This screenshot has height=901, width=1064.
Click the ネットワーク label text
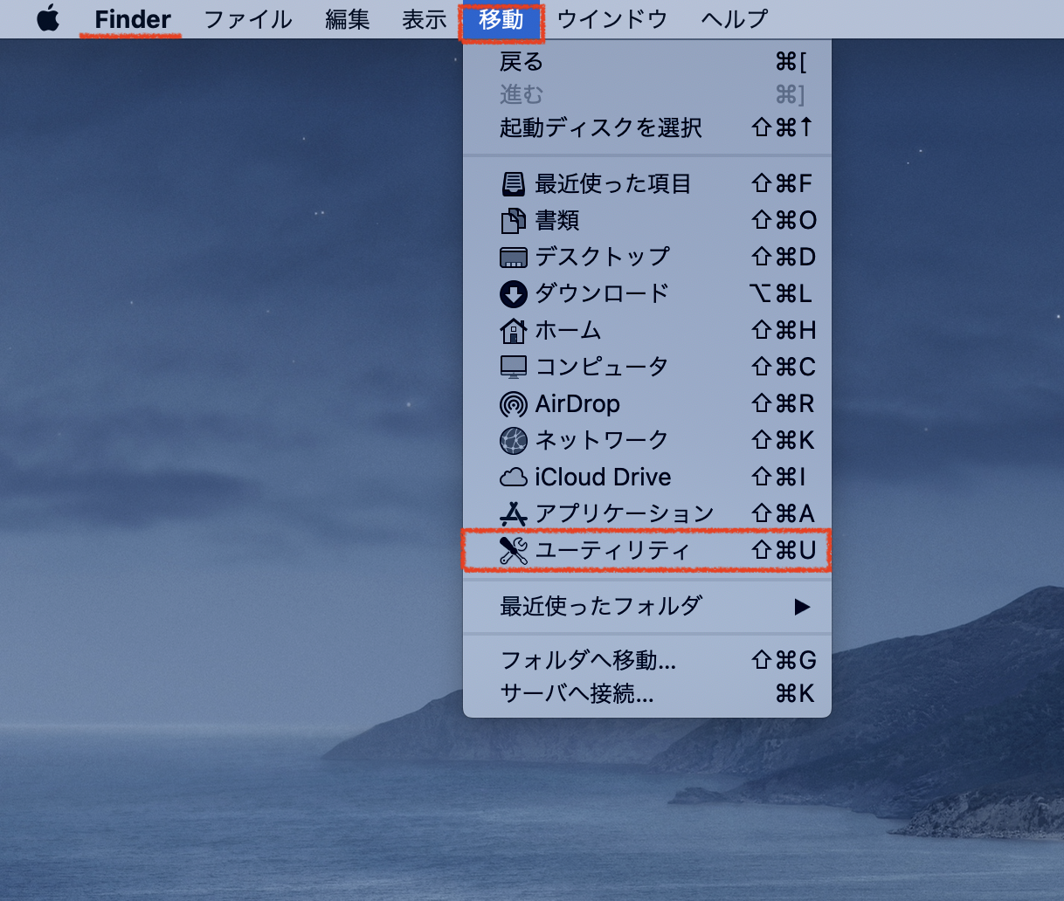[602, 441]
